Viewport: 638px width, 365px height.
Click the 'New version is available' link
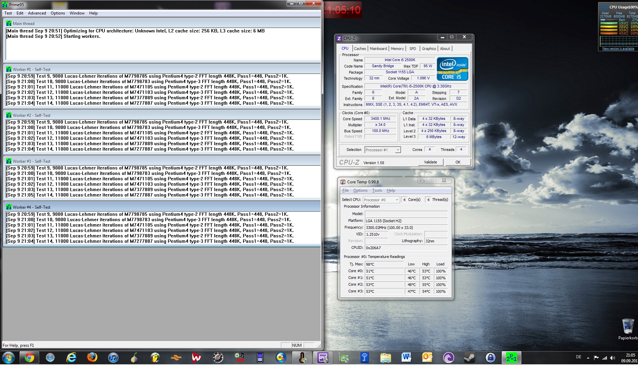coord(618,49)
